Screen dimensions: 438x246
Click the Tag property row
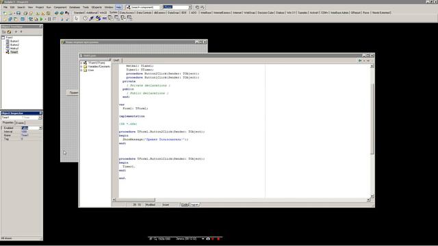coord(21,139)
